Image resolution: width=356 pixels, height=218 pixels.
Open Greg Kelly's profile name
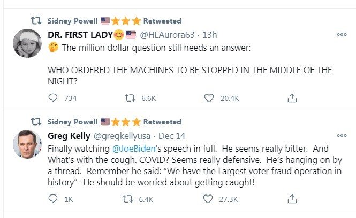(x=70, y=136)
